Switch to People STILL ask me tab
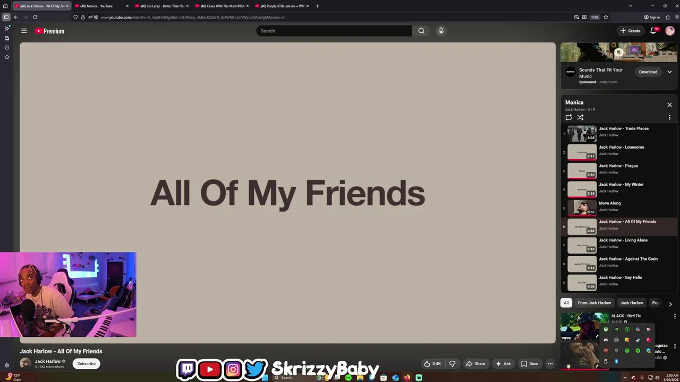 point(282,6)
